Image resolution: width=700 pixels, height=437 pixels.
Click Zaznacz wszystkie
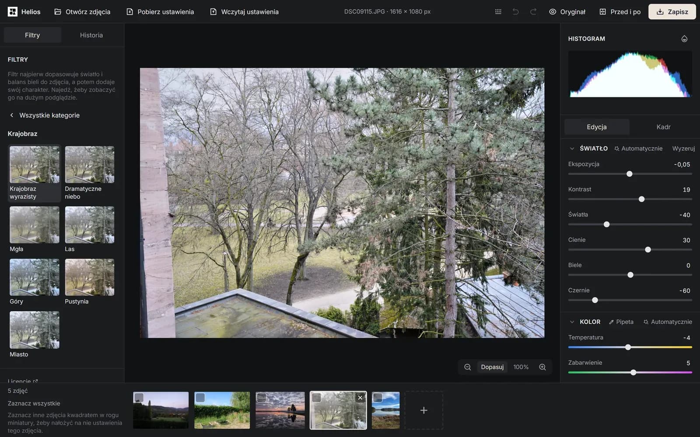coord(34,403)
